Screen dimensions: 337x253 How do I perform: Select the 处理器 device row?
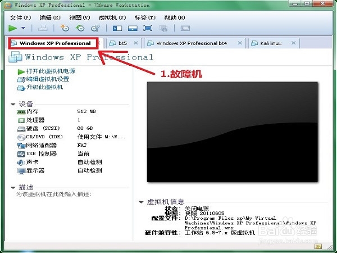click(72, 120)
